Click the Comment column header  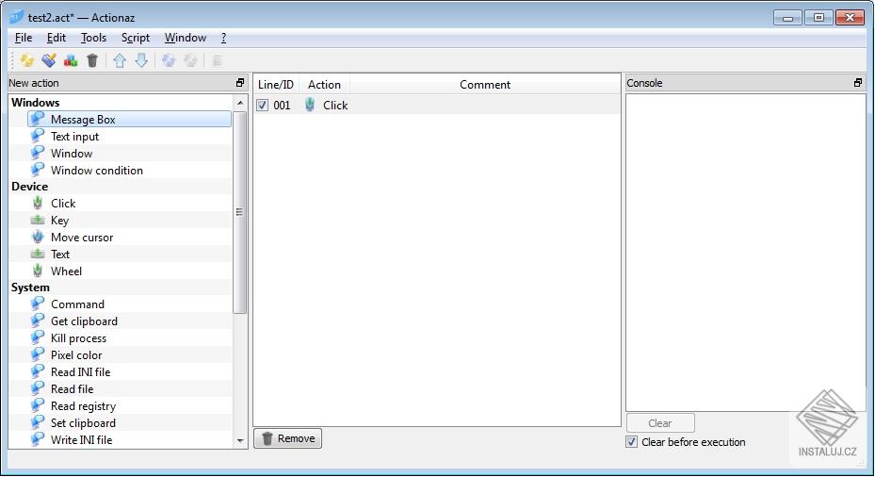pyautogui.click(x=485, y=84)
